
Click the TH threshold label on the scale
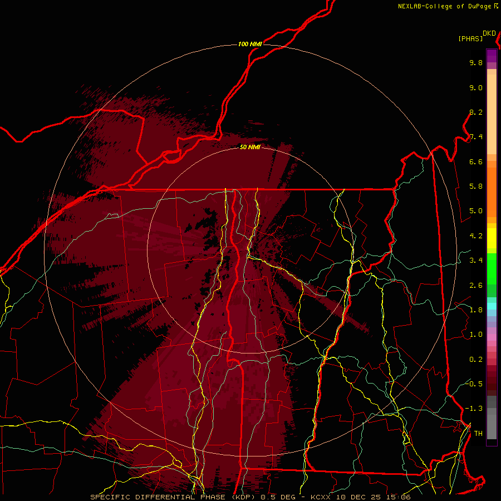[x=478, y=434]
